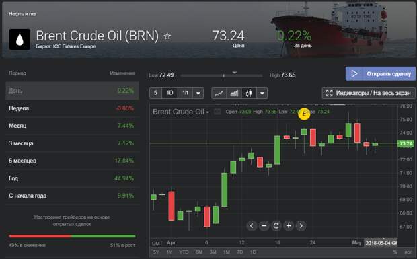Expand the Brent Crude Oil legend dropdown

point(207,112)
